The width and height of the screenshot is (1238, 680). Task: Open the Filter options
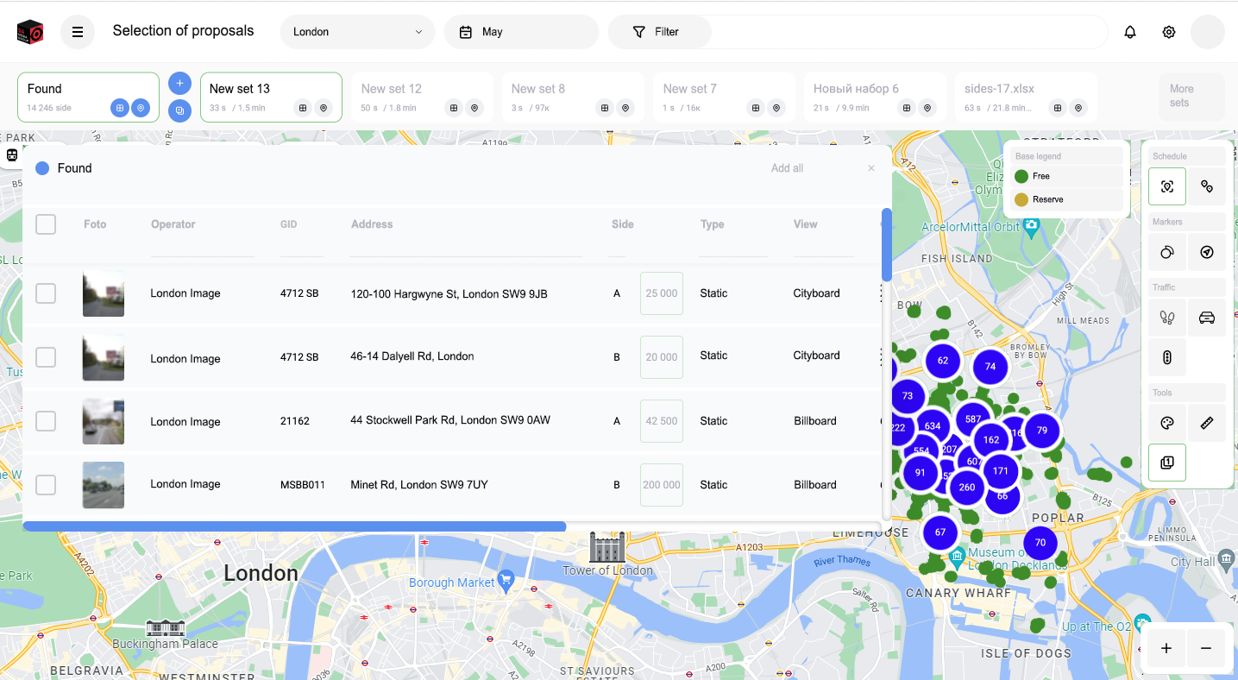point(659,32)
